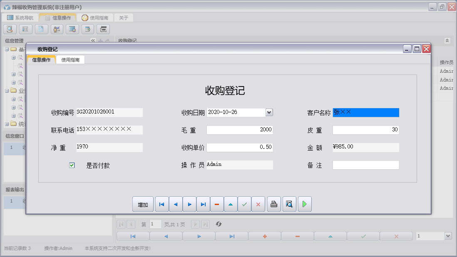The height and width of the screenshot is (257, 457).
Task: Open the report list toolbar icon
Action: [x=26, y=29]
